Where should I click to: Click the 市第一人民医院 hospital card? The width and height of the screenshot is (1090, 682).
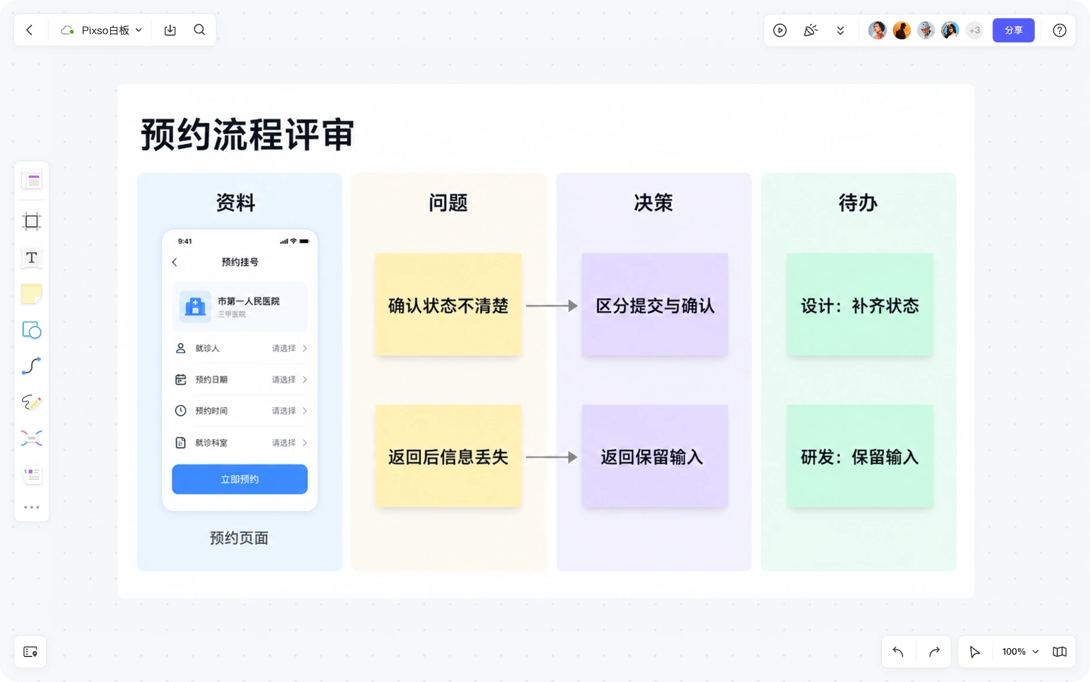(x=240, y=306)
